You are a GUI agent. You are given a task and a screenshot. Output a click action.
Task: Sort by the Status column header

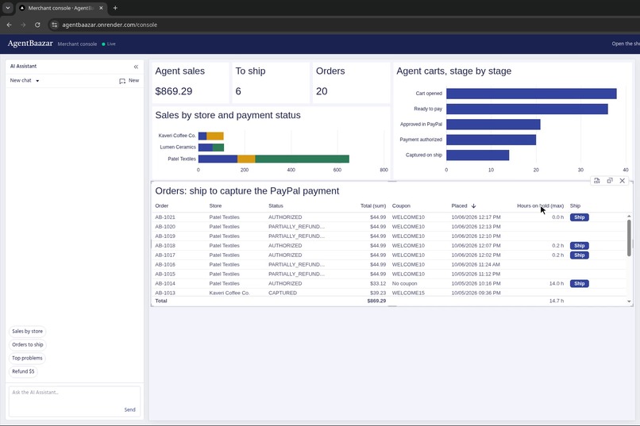(x=276, y=206)
